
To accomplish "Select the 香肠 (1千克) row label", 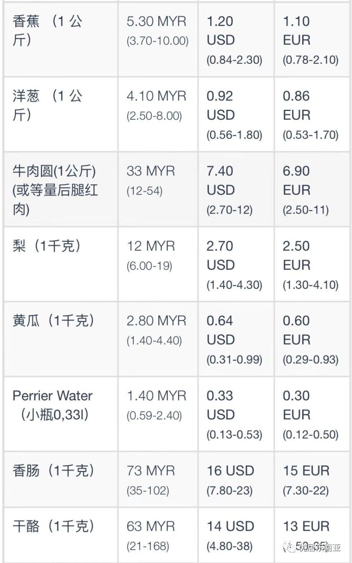I will click(x=53, y=470).
